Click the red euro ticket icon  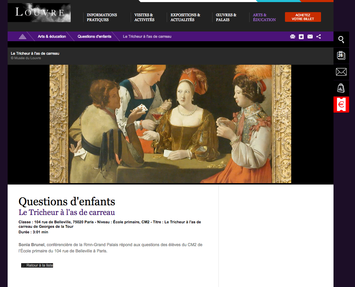(x=341, y=105)
